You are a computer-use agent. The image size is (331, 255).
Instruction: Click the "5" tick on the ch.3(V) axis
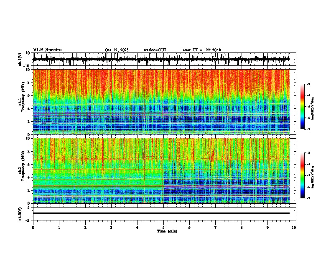click(x=29, y=207)
